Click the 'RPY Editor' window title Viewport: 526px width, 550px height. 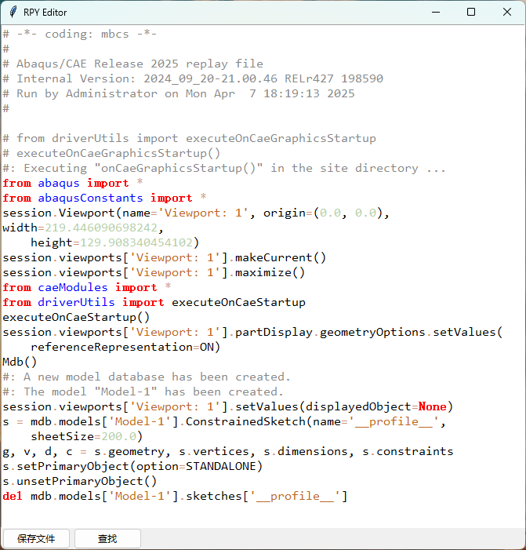pos(45,13)
